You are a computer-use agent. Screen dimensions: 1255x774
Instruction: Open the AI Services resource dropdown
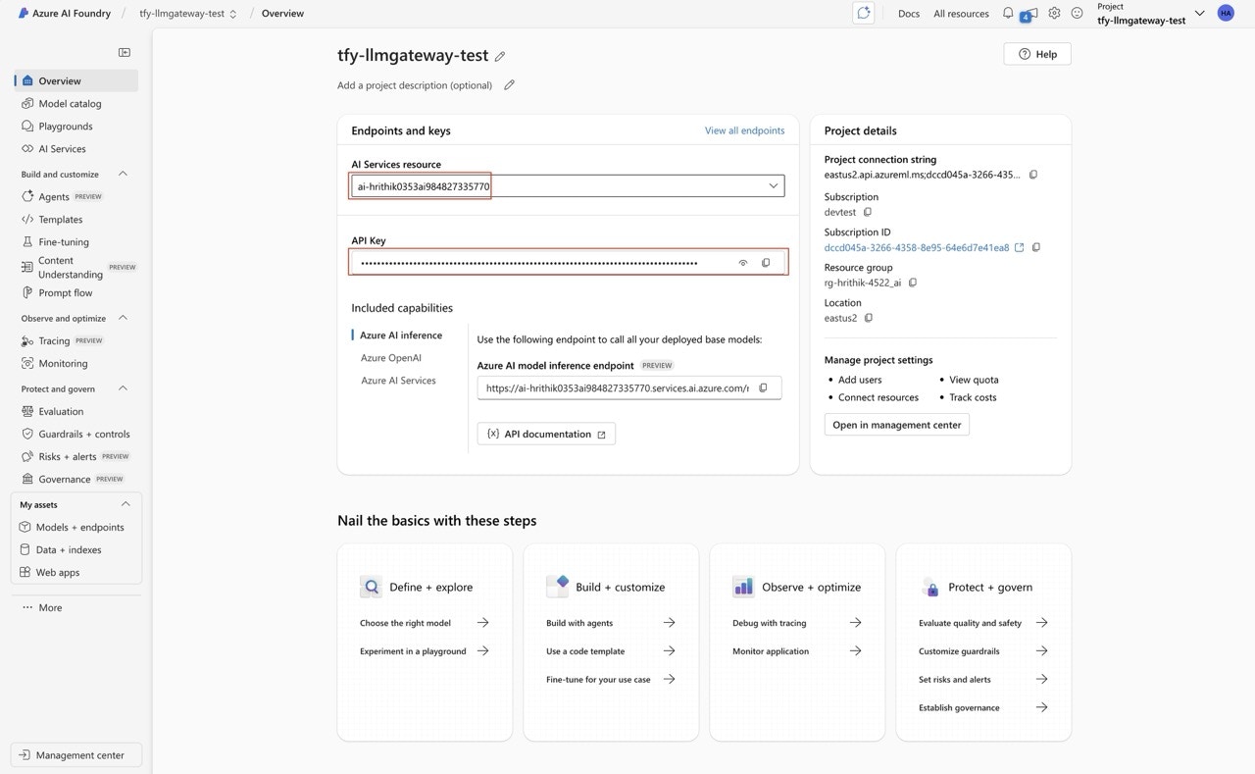coord(568,185)
